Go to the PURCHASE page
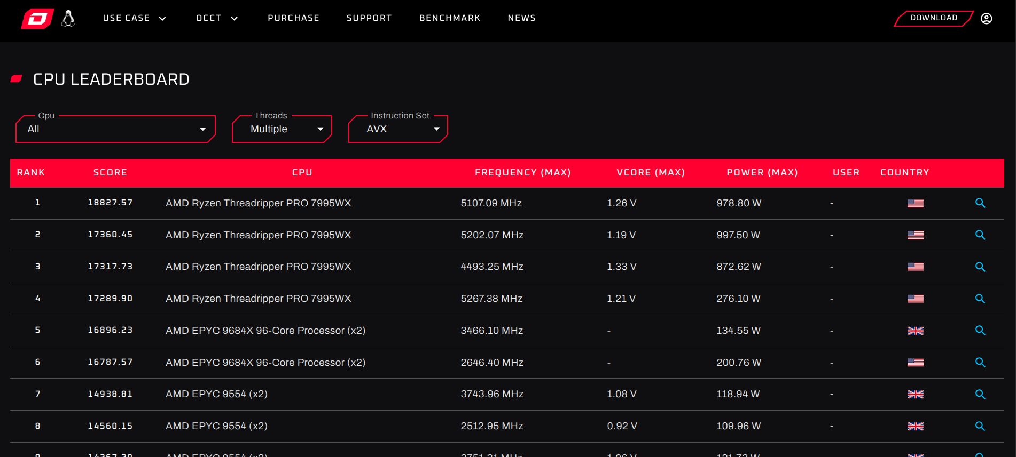The image size is (1016, 457). [x=293, y=18]
